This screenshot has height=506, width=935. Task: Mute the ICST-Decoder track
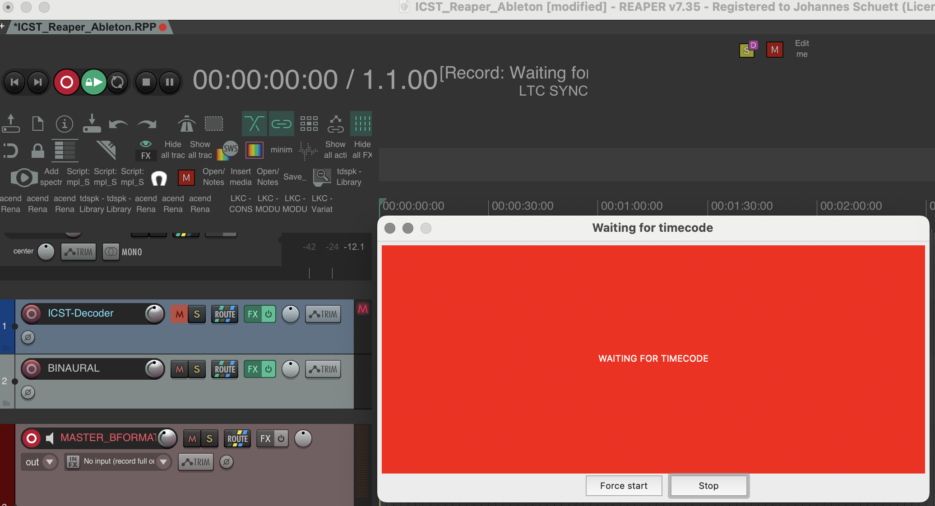[x=179, y=314]
